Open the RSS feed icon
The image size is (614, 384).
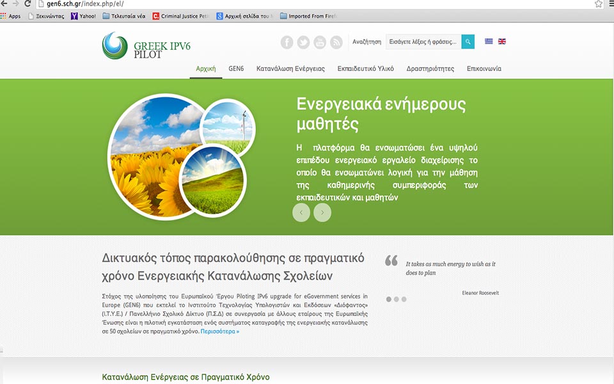click(x=336, y=42)
